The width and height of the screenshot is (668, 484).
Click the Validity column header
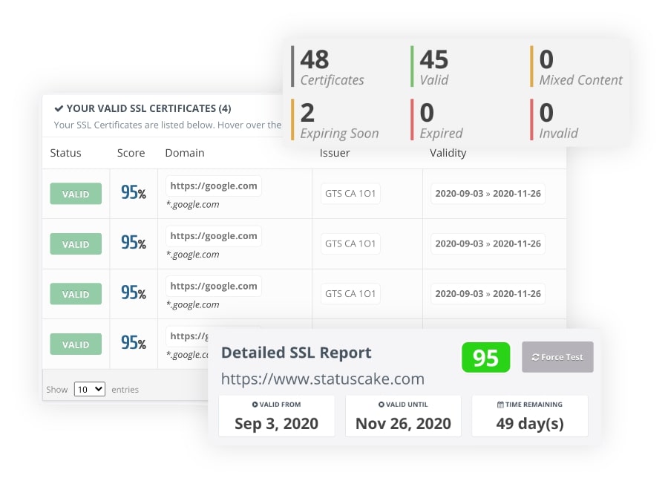coord(448,153)
